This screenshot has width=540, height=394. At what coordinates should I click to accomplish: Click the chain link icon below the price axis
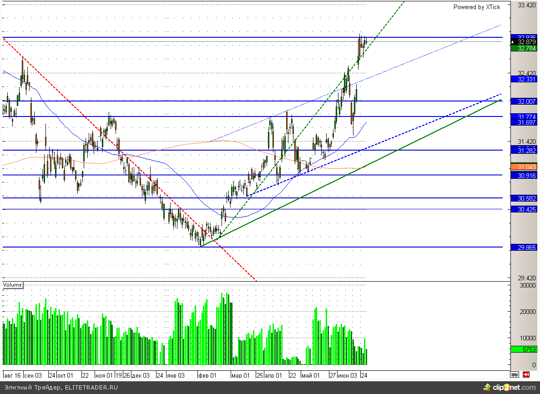click(515, 374)
